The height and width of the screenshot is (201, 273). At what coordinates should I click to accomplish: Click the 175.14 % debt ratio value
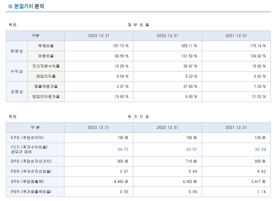point(258,46)
